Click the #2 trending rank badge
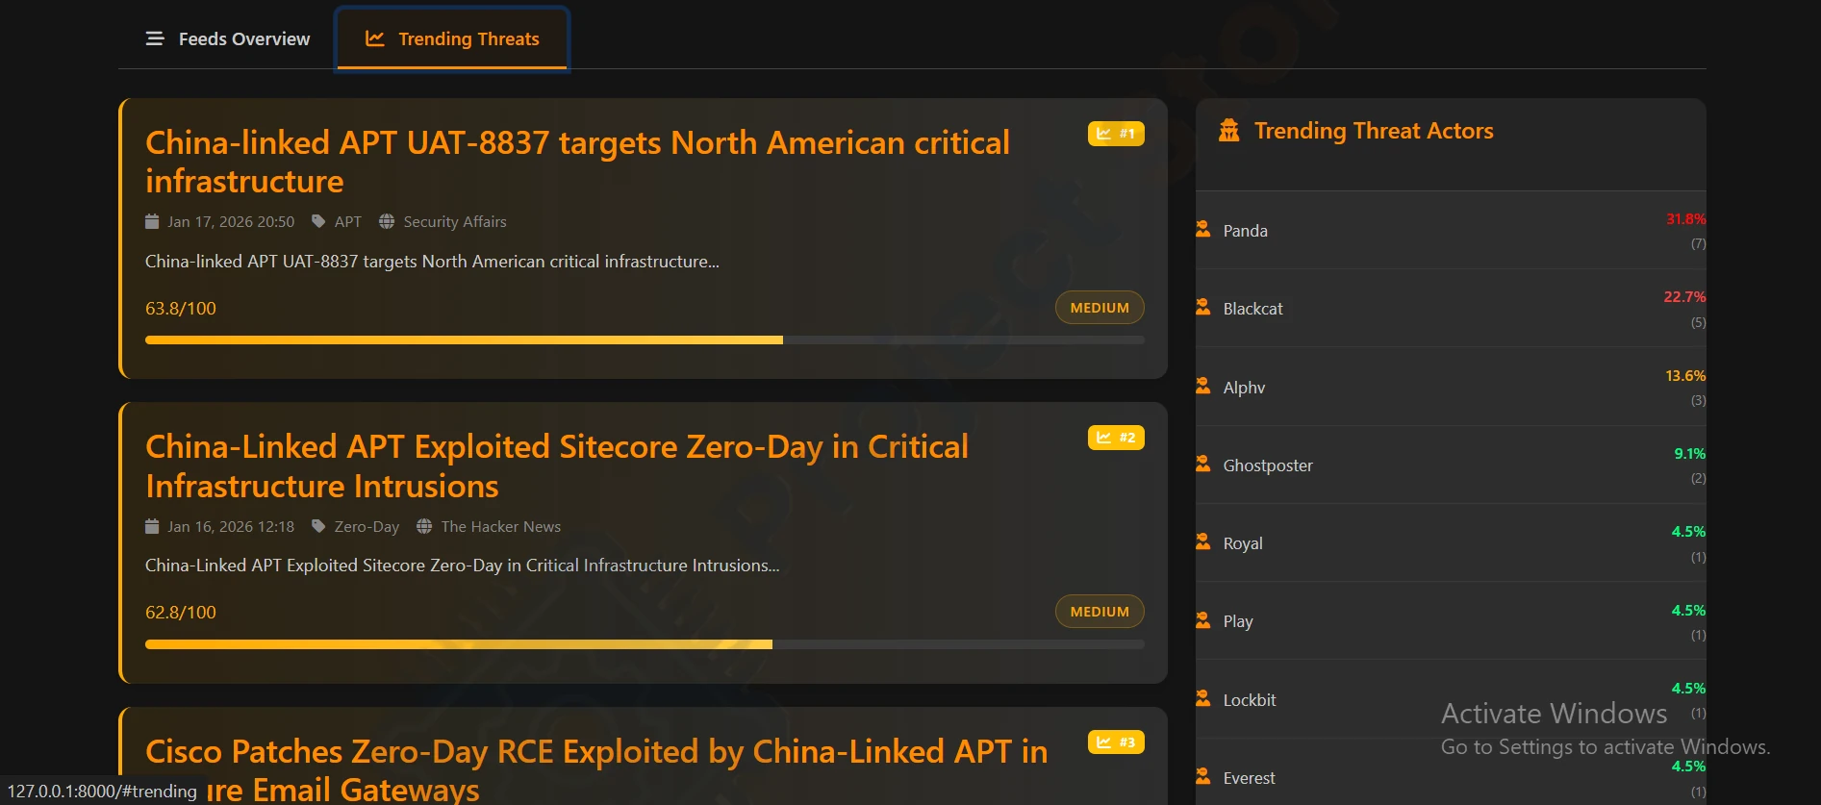Screen dimensions: 1821x805 [x=1116, y=438]
